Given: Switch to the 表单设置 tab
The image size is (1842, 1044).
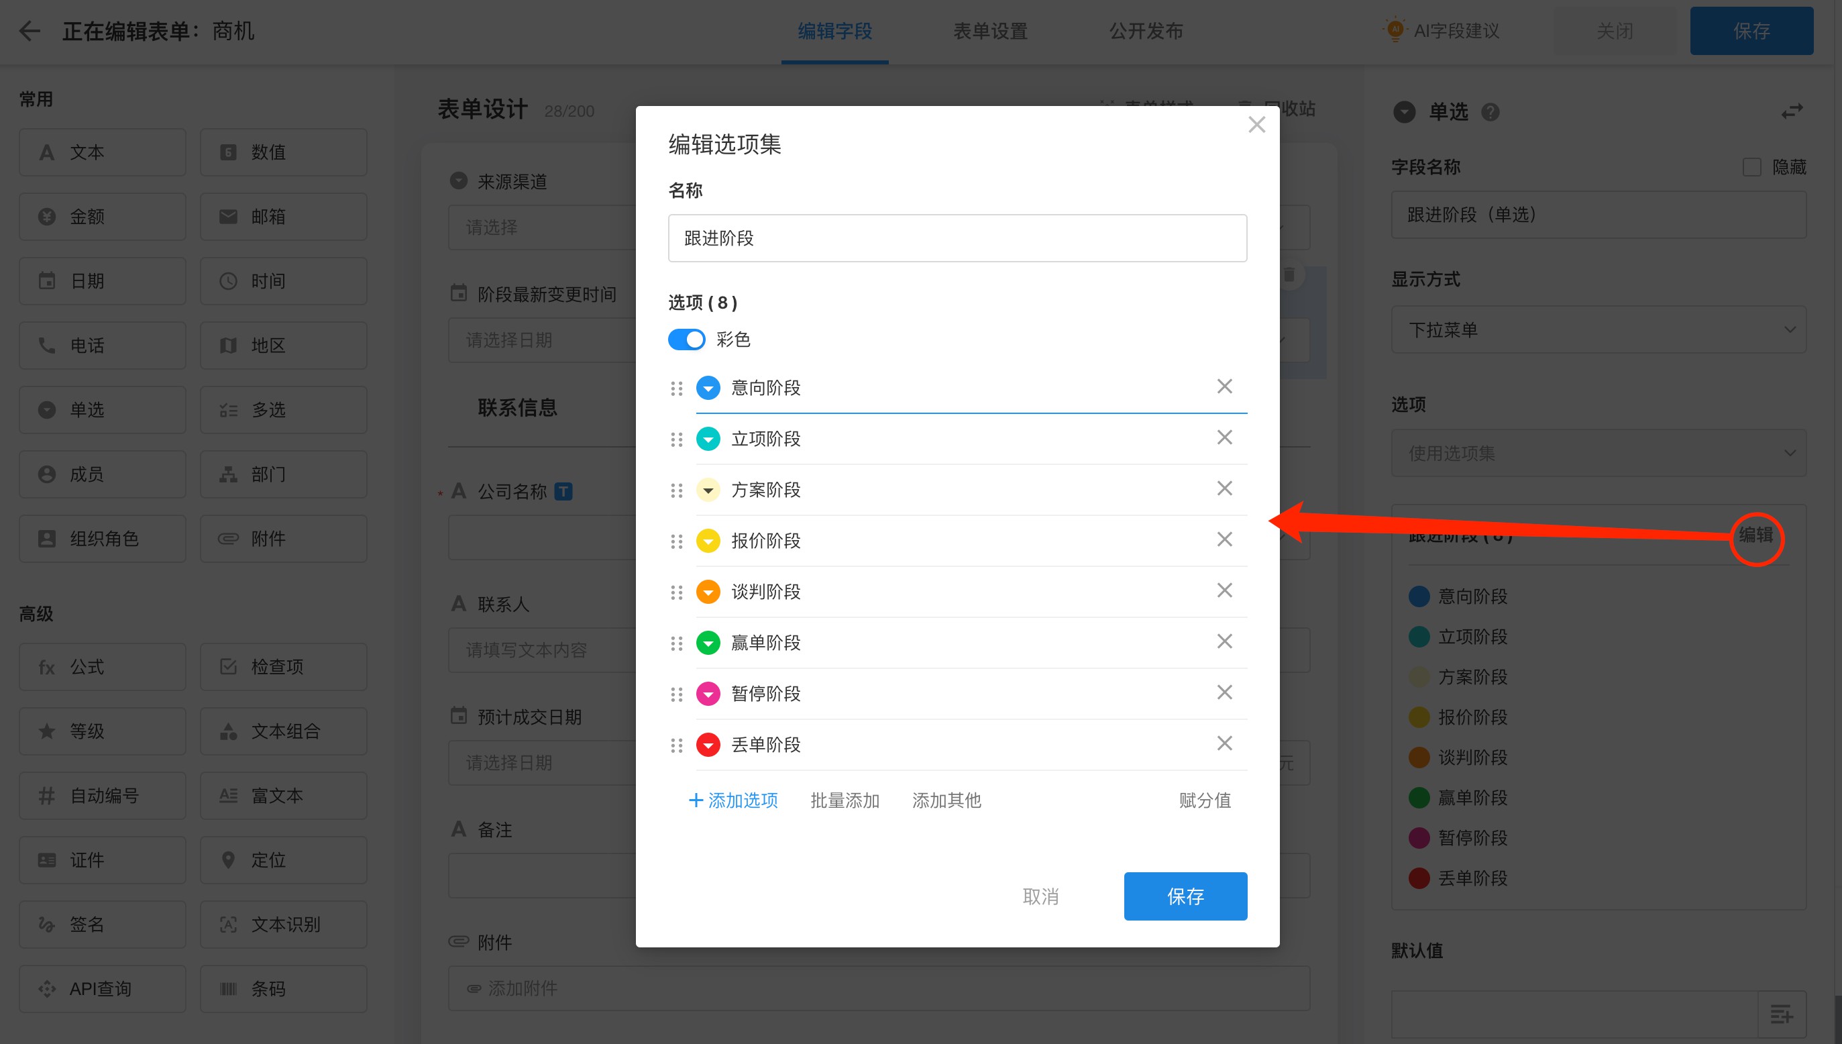Looking at the screenshot, I should [990, 31].
